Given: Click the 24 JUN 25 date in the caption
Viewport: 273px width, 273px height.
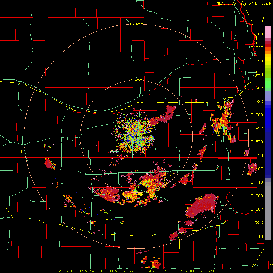Looking at the screenshot, I should point(190,271).
